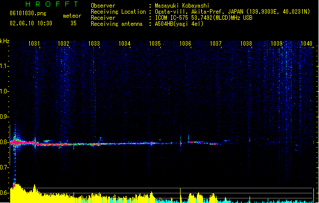Click the 1033 time marker

tap(94, 44)
